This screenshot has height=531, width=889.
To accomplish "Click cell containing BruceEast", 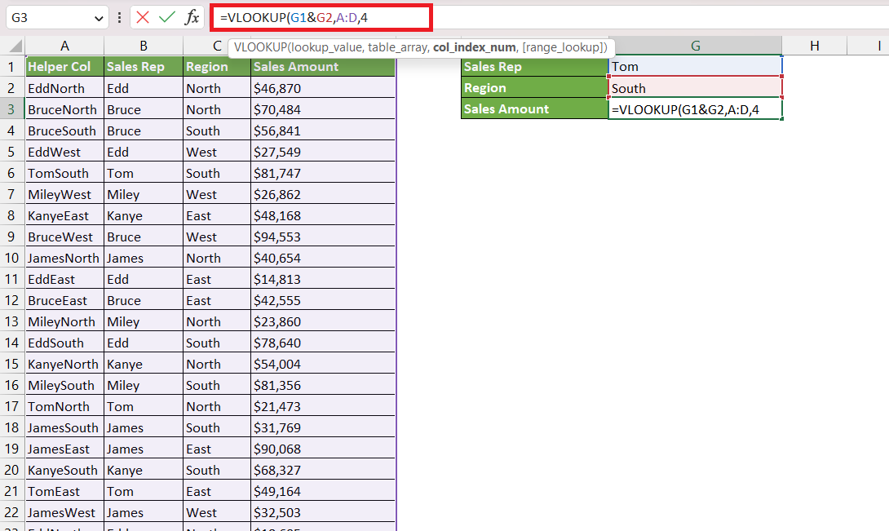I will point(64,300).
